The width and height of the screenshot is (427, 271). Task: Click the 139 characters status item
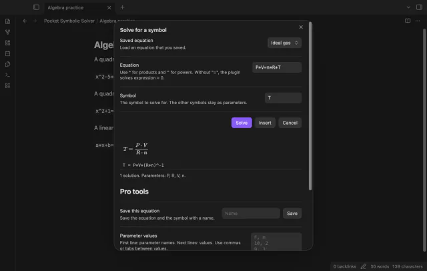click(x=408, y=266)
